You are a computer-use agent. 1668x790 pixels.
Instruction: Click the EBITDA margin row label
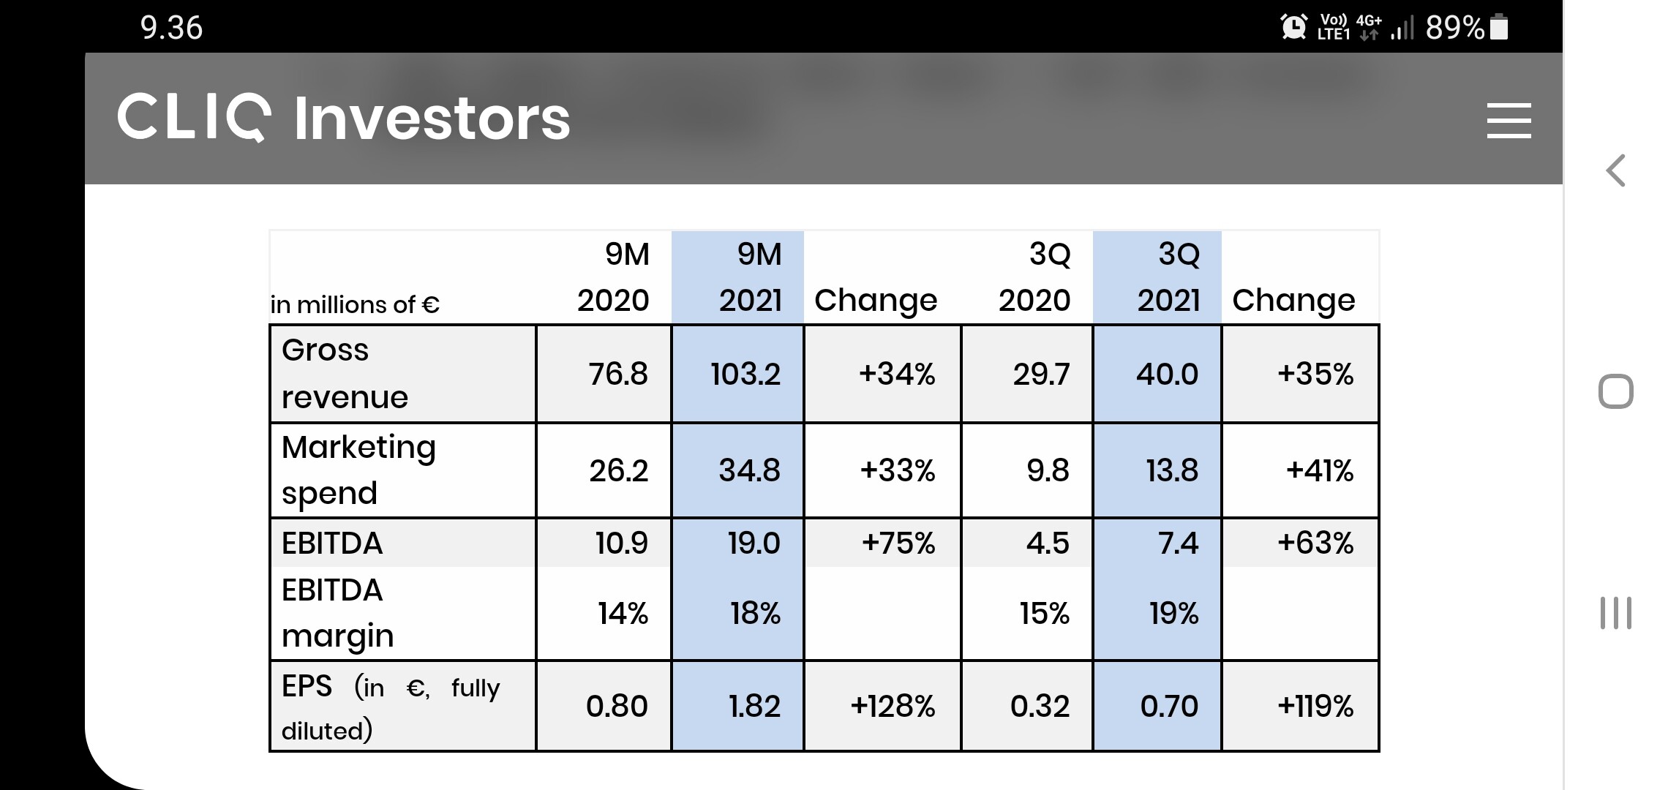point(337,613)
